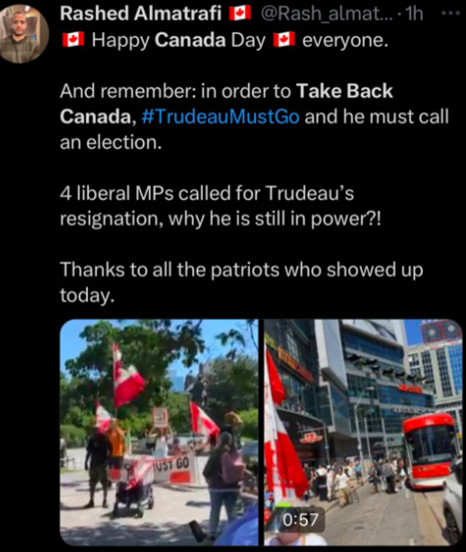
Task: Click the 1h post timestamp
Action: pyautogui.click(x=414, y=13)
